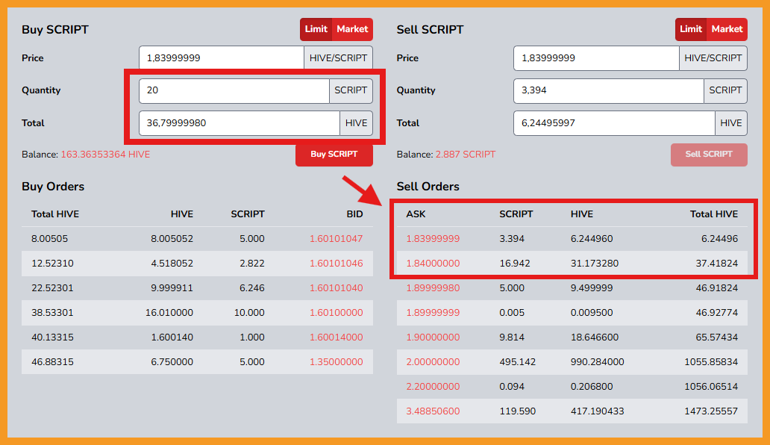The image size is (770, 445).
Task: Select bid price 1.60101047
Action: coord(337,239)
